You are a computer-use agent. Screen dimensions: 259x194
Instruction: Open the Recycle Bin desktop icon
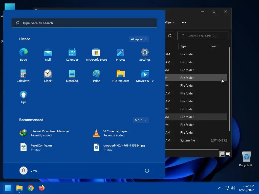[246, 159]
